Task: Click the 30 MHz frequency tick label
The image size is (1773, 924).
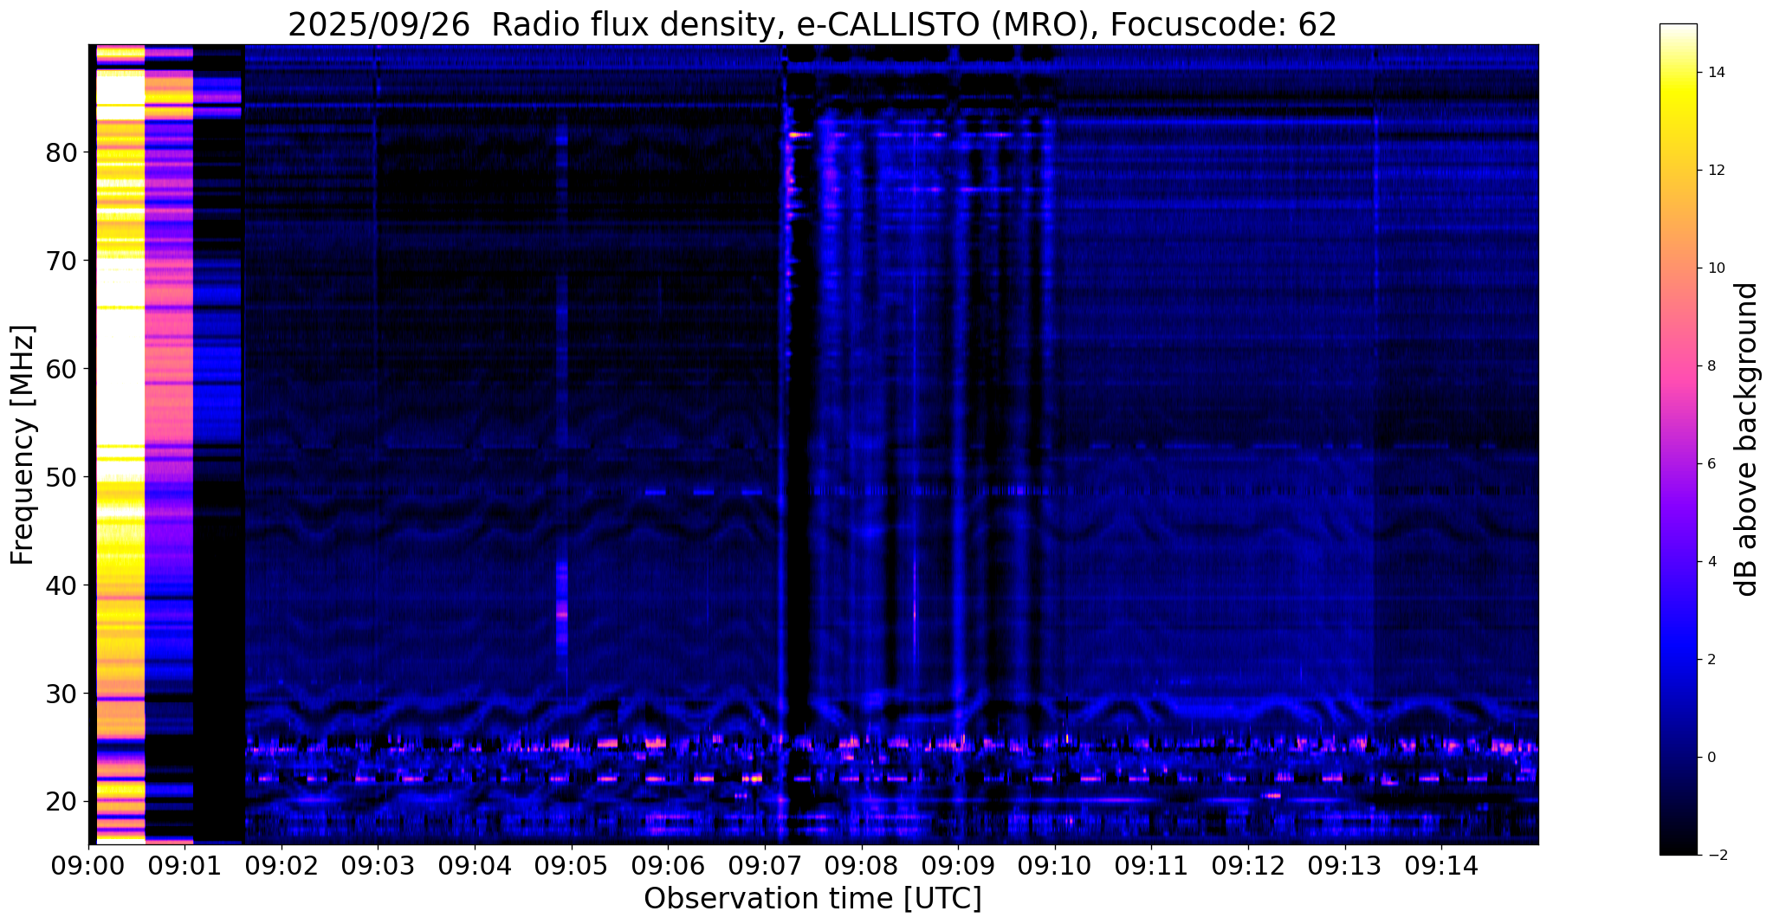Action: [62, 694]
